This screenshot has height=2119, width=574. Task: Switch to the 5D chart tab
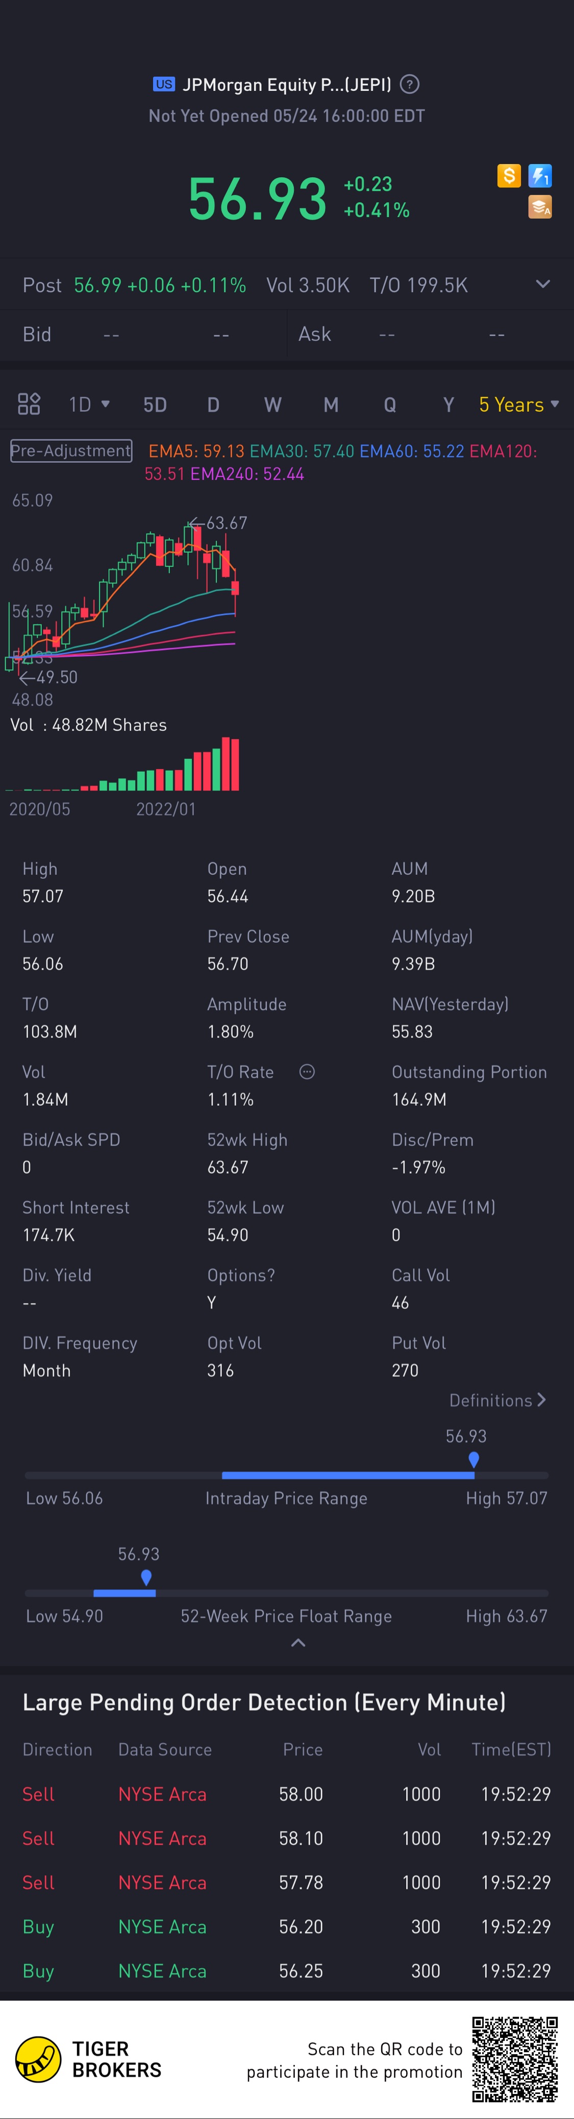pyautogui.click(x=155, y=404)
